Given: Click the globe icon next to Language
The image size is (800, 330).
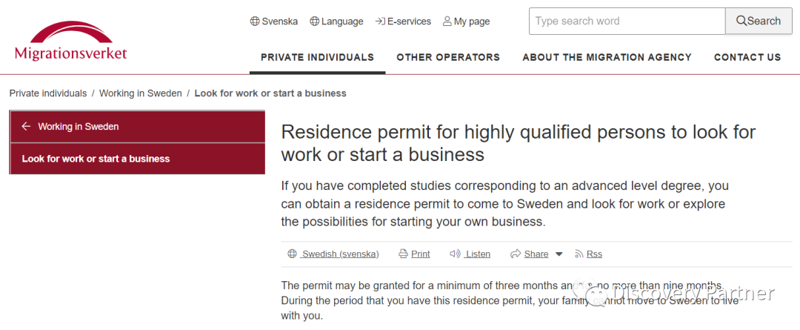Looking at the screenshot, I should pyautogui.click(x=314, y=22).
